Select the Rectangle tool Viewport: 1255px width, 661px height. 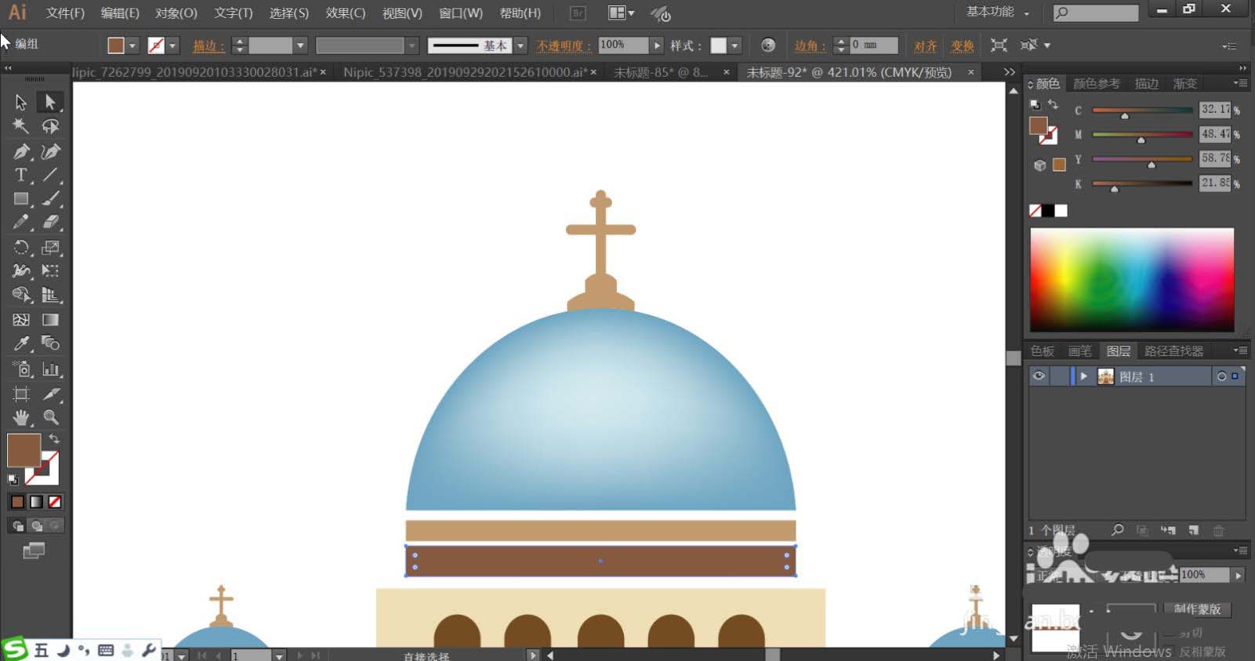click(21, 199)
